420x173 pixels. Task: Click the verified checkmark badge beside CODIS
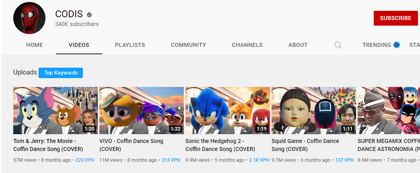pos(89,15)
